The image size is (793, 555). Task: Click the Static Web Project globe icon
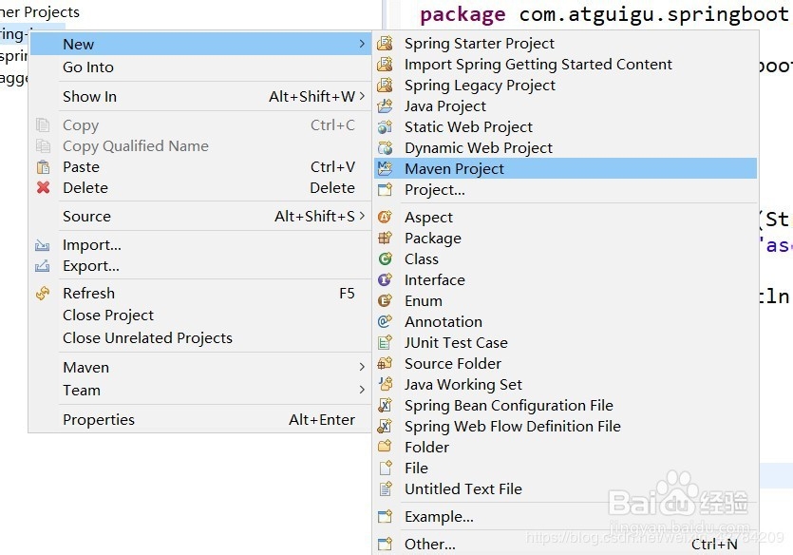tap(385, 127)
